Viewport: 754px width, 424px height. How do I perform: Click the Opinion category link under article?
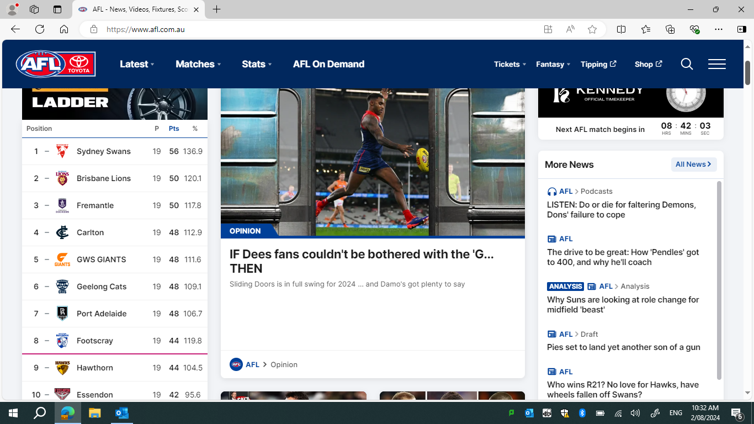point(284,364)
